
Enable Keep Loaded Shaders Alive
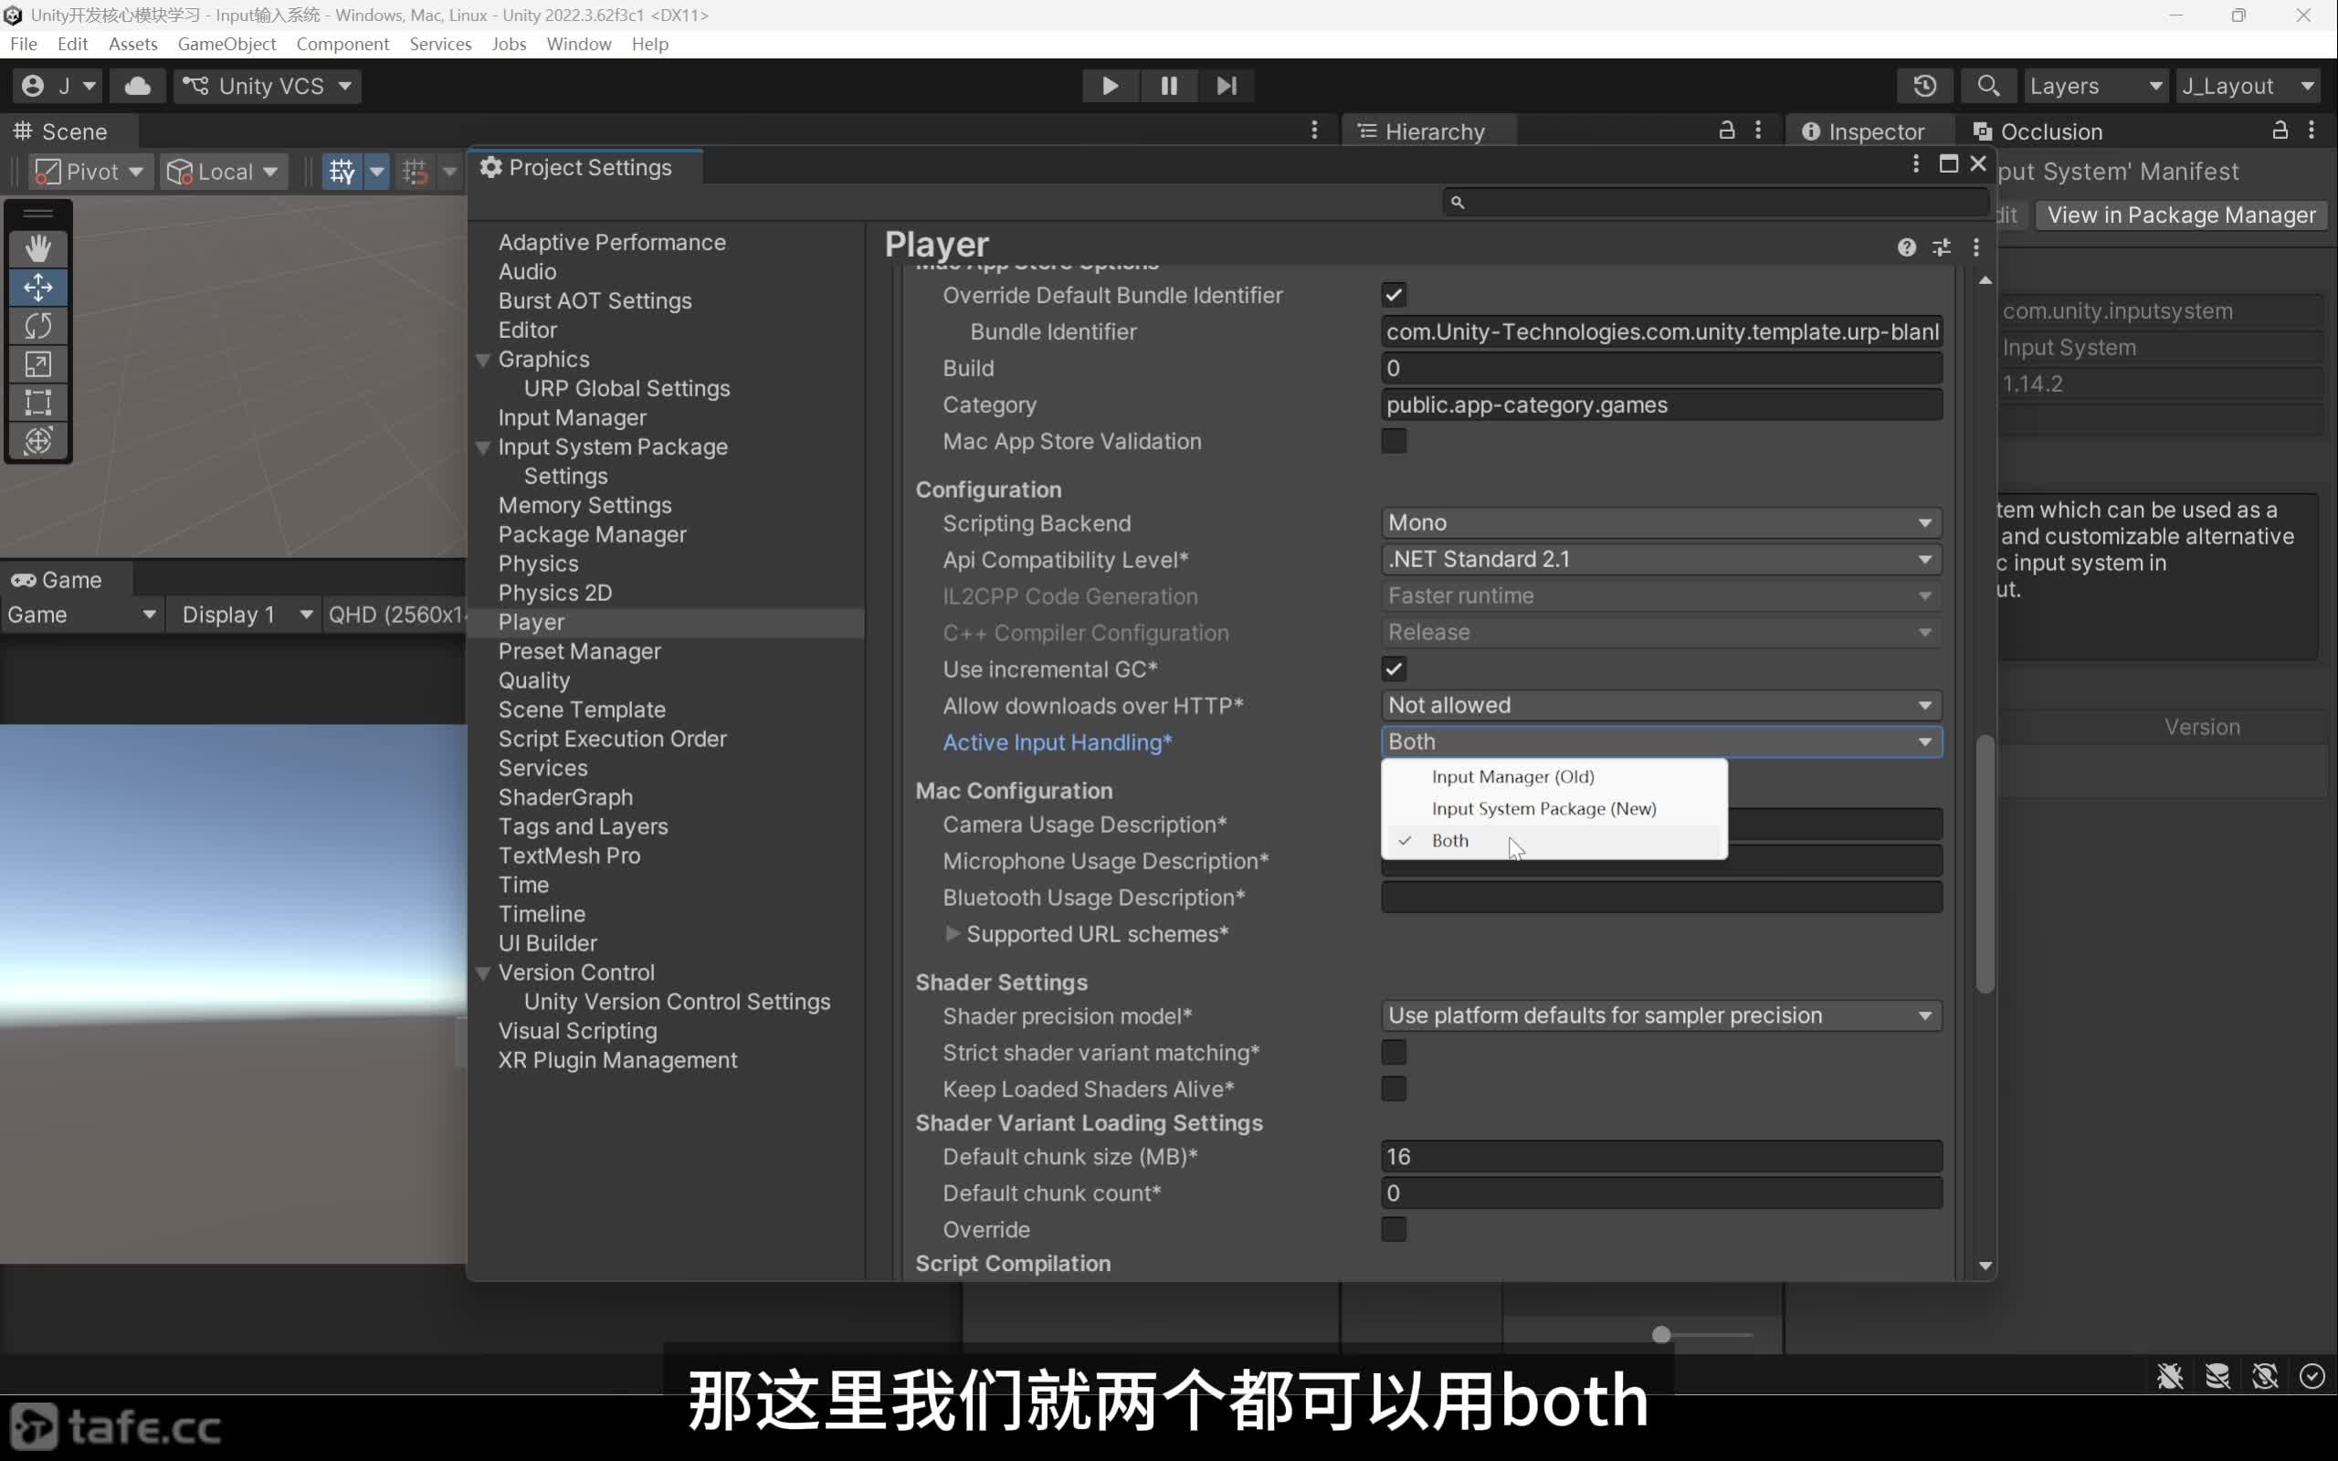(1393, 1089)
